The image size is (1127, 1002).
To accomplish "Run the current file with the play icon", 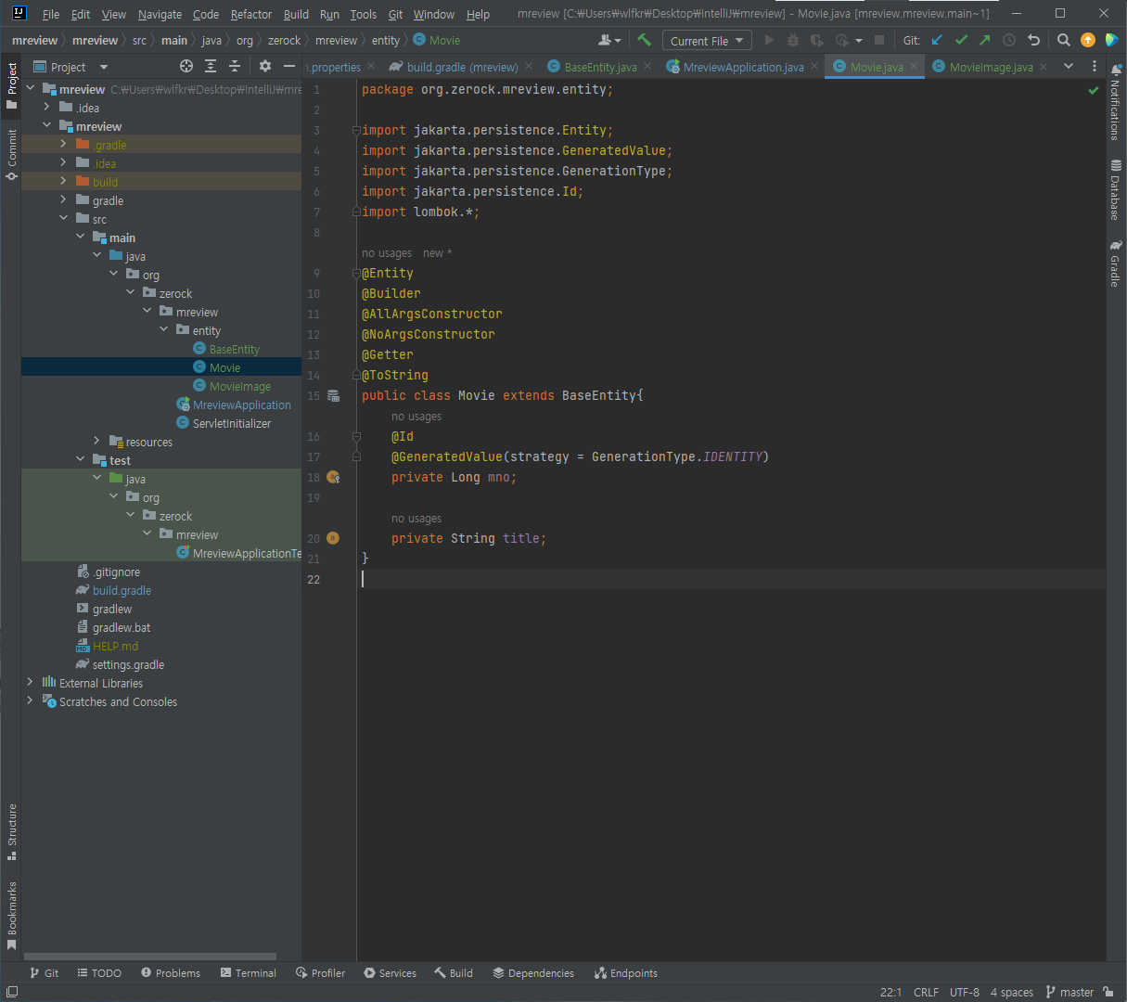I will 769,40.
